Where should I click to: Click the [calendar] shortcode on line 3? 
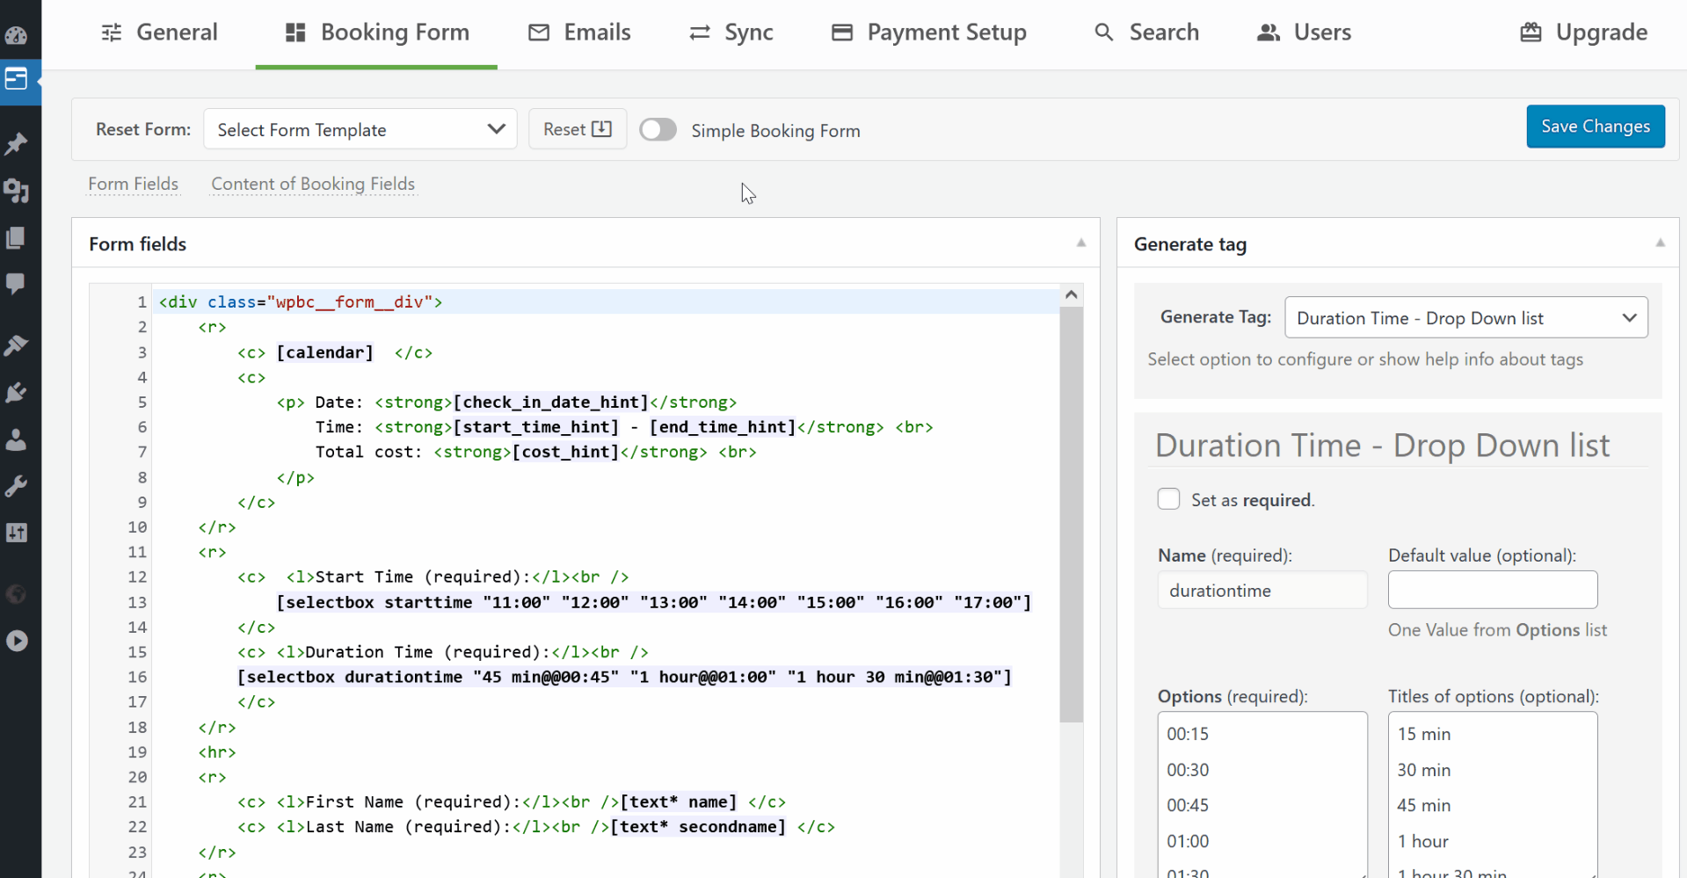coord(325,352)
